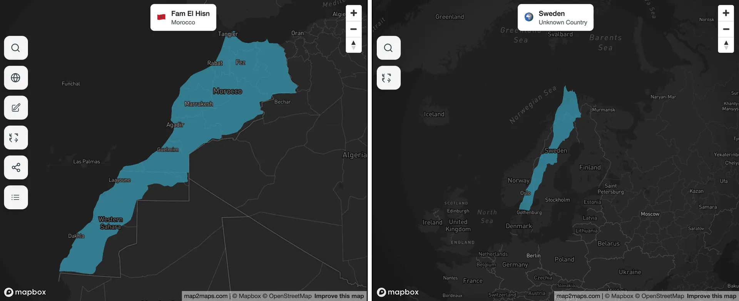This screenshot has height=301, width=739.
Task: Click the globe icon in Sweden card
Action: 529,17
